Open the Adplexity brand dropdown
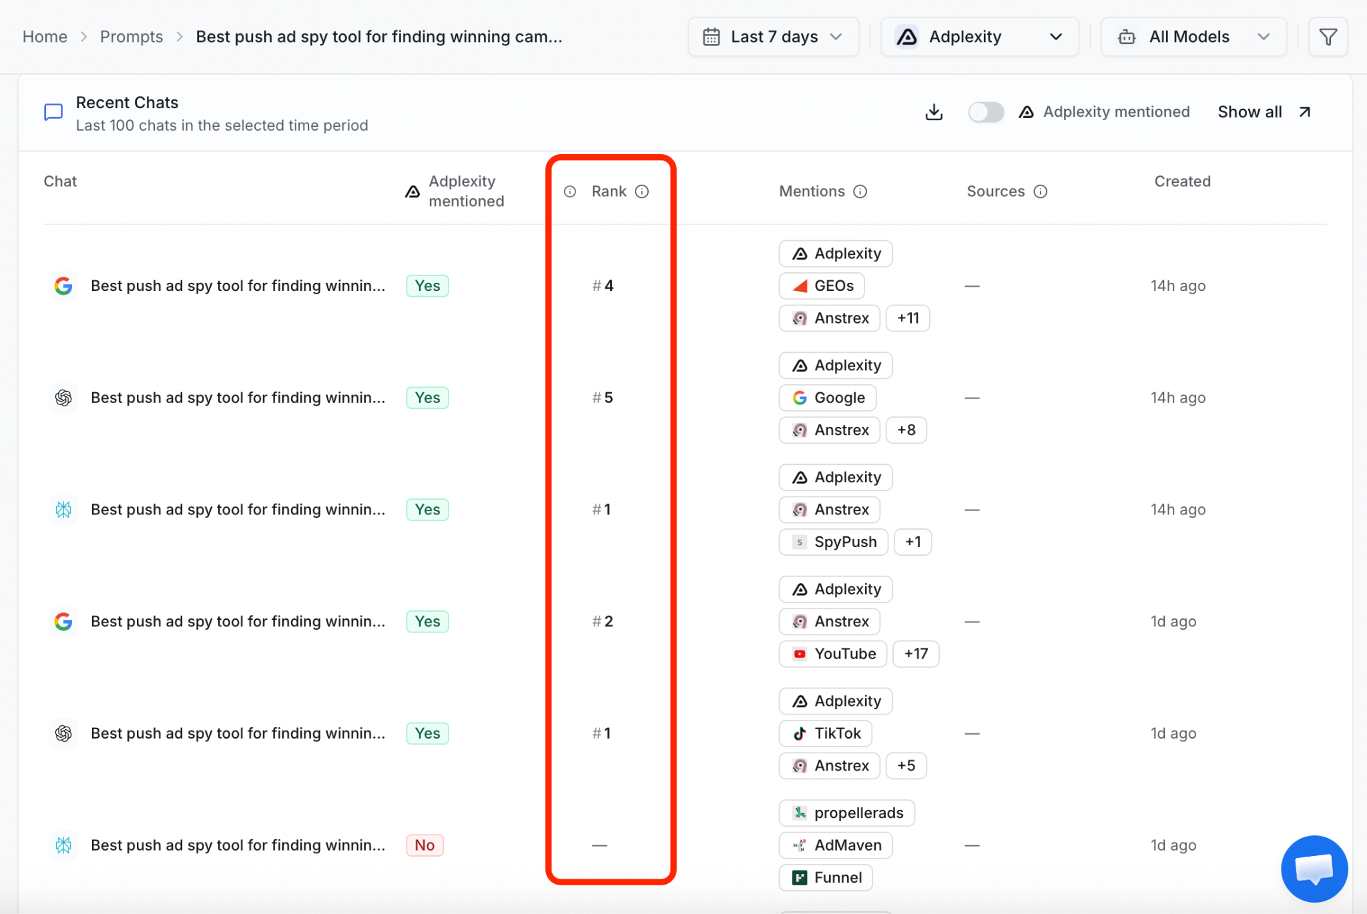Viewport: 1367px width, 914px height. [x=979, y=37]
